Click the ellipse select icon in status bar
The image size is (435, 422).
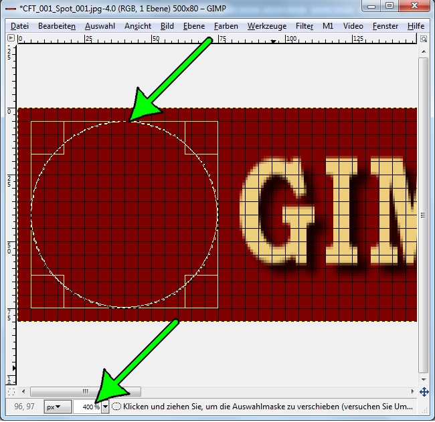[x=116, y=407]
